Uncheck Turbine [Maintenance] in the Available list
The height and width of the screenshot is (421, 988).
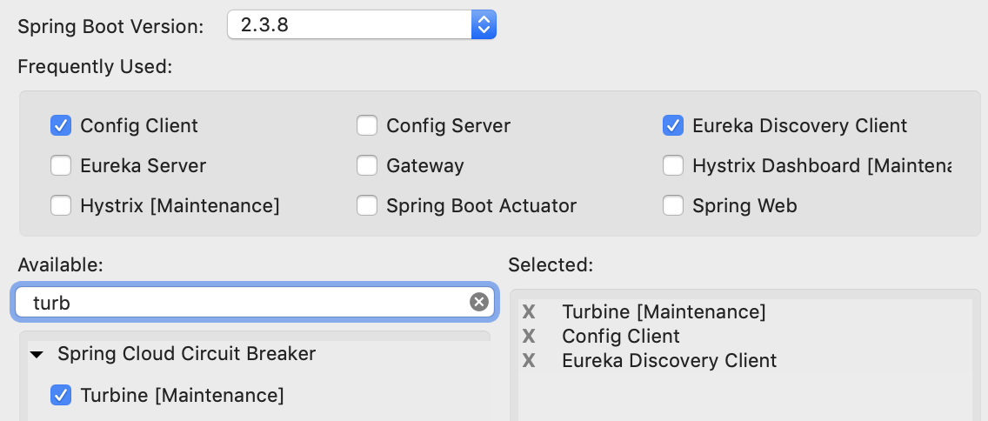[61, 395]
